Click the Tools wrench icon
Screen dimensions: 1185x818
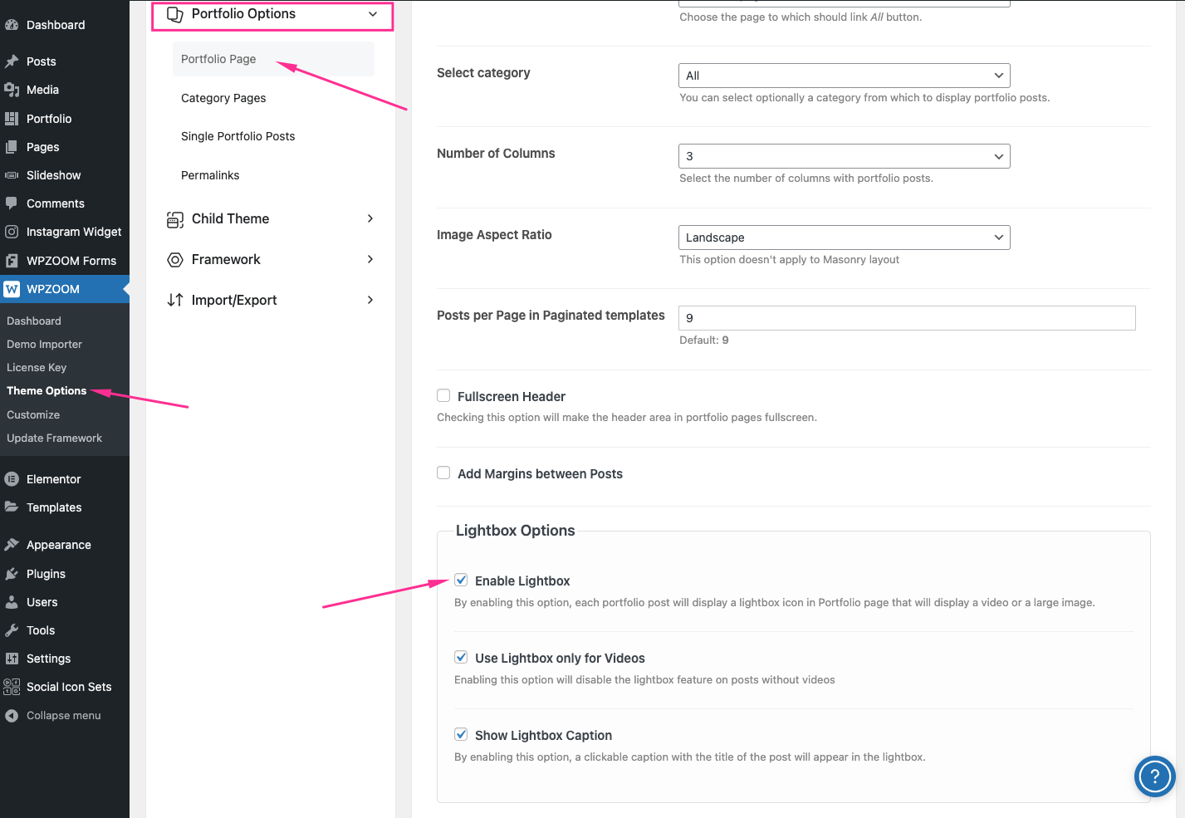coord(12,630)
